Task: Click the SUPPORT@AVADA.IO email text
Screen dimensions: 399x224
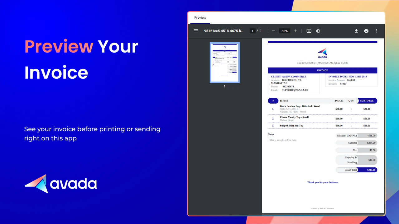Action: pyautogui.click(x=295, y=90)
